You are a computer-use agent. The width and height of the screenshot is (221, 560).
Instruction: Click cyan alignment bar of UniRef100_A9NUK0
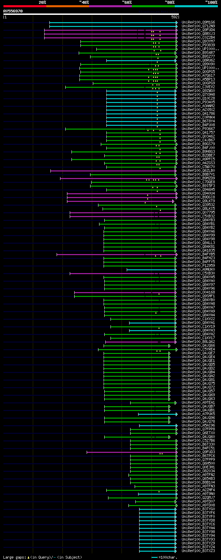(x=152, y=270)
